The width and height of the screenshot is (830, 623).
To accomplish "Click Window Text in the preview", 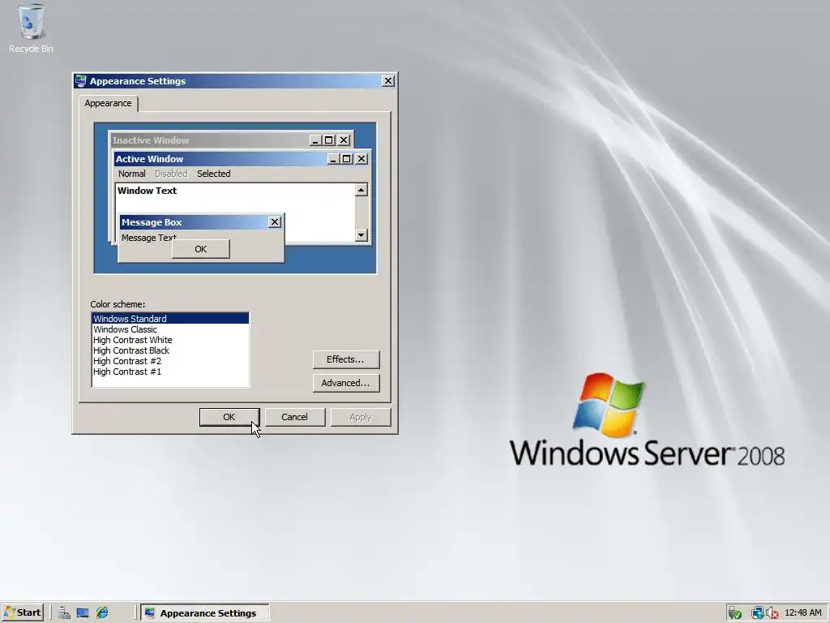I will pyautogui.click(x=148, y=190).
